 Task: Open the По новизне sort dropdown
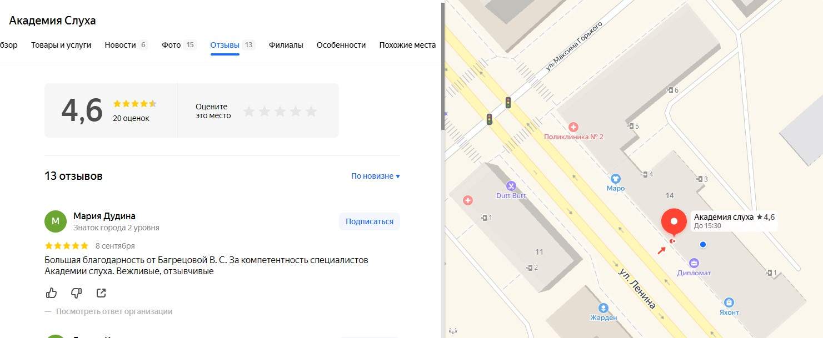coord(375,176)
